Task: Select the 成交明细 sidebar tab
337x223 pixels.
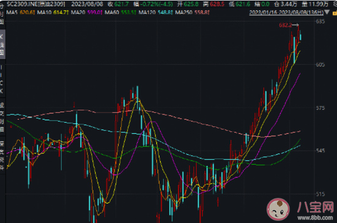Action: click(x=2, y=116)
